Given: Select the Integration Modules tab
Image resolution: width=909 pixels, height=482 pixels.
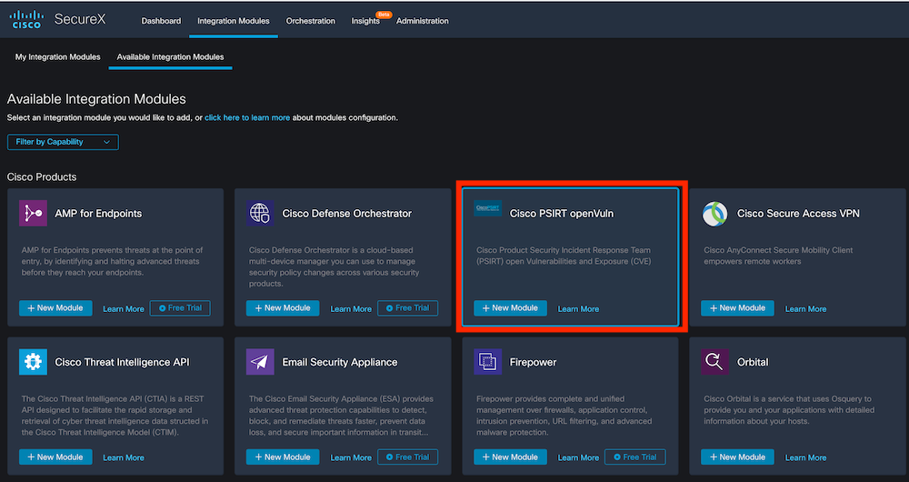Looking at the screenshot, I should 233,21.
